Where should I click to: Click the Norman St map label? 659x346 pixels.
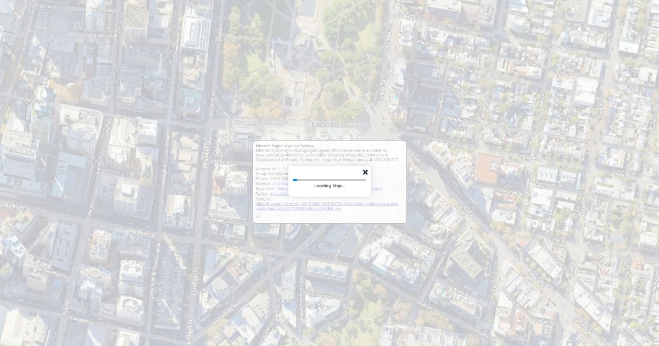point(512,192)
